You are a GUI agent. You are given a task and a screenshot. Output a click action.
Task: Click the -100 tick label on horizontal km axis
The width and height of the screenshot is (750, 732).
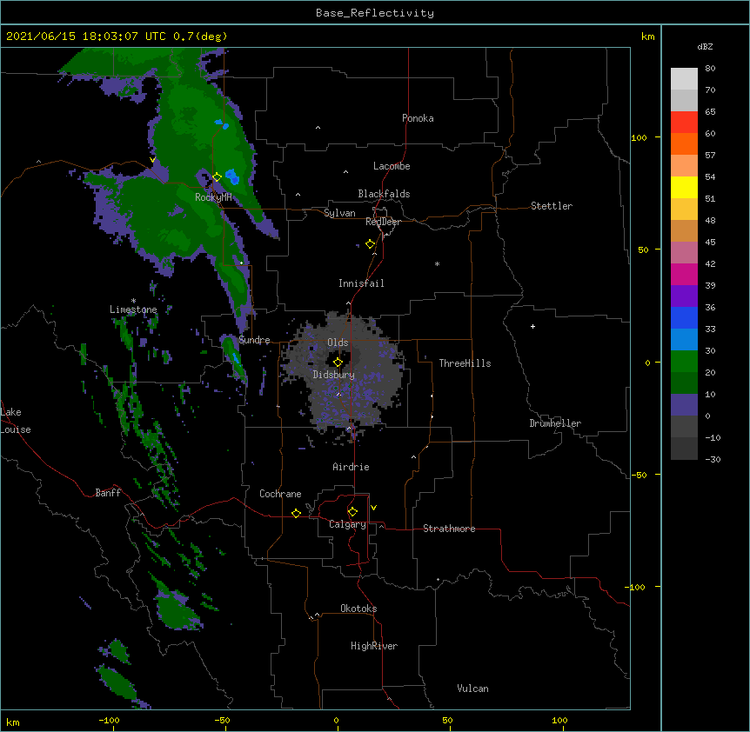pos(109,720)
